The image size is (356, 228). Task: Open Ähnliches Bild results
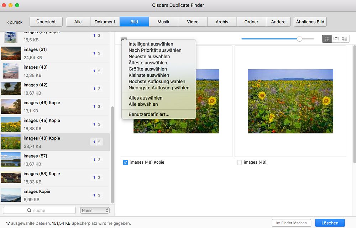tap(310, 22)
